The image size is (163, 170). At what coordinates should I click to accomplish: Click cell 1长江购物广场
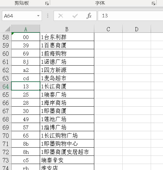click(x=67, y=136)
